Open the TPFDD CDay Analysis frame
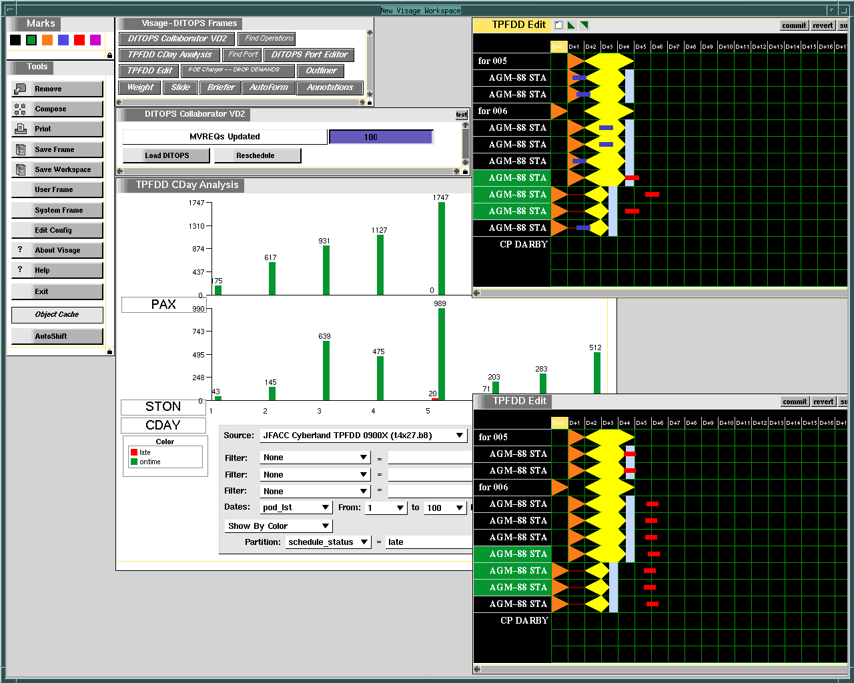Viewport: 854px width, 683px height. pos(169,55)
